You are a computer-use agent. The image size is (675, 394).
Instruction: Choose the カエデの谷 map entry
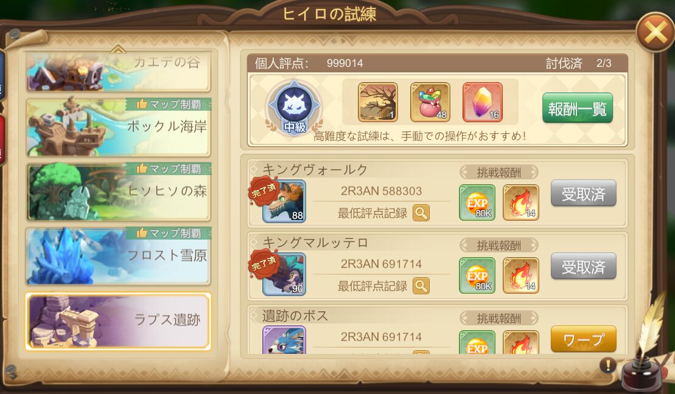[x=118, y=71]
